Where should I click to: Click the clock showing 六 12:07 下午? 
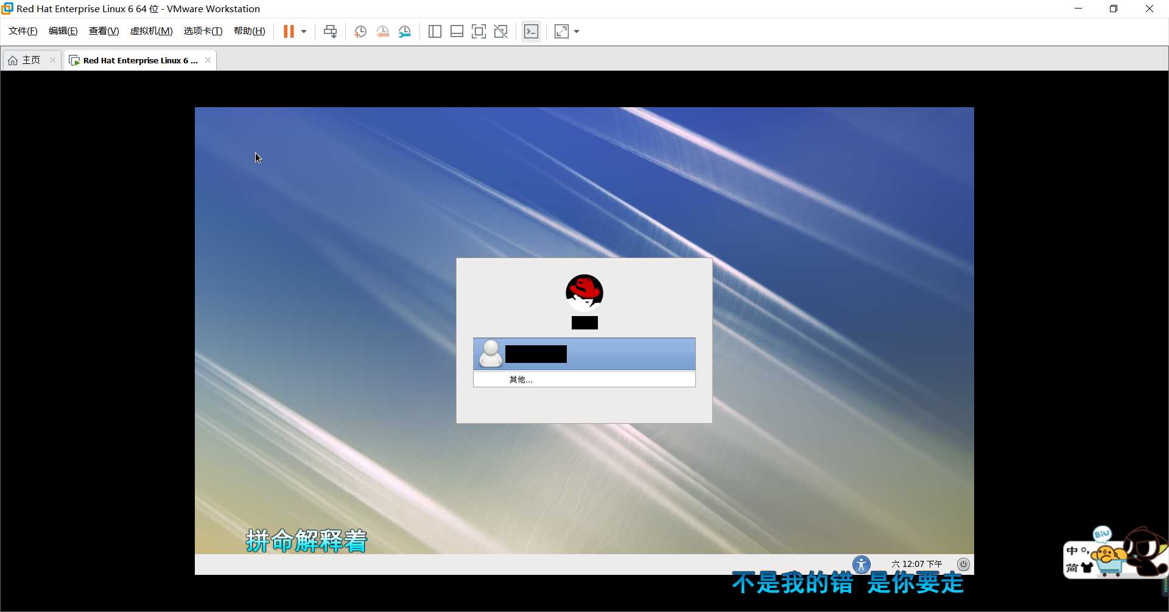click(x=917, y=564)
